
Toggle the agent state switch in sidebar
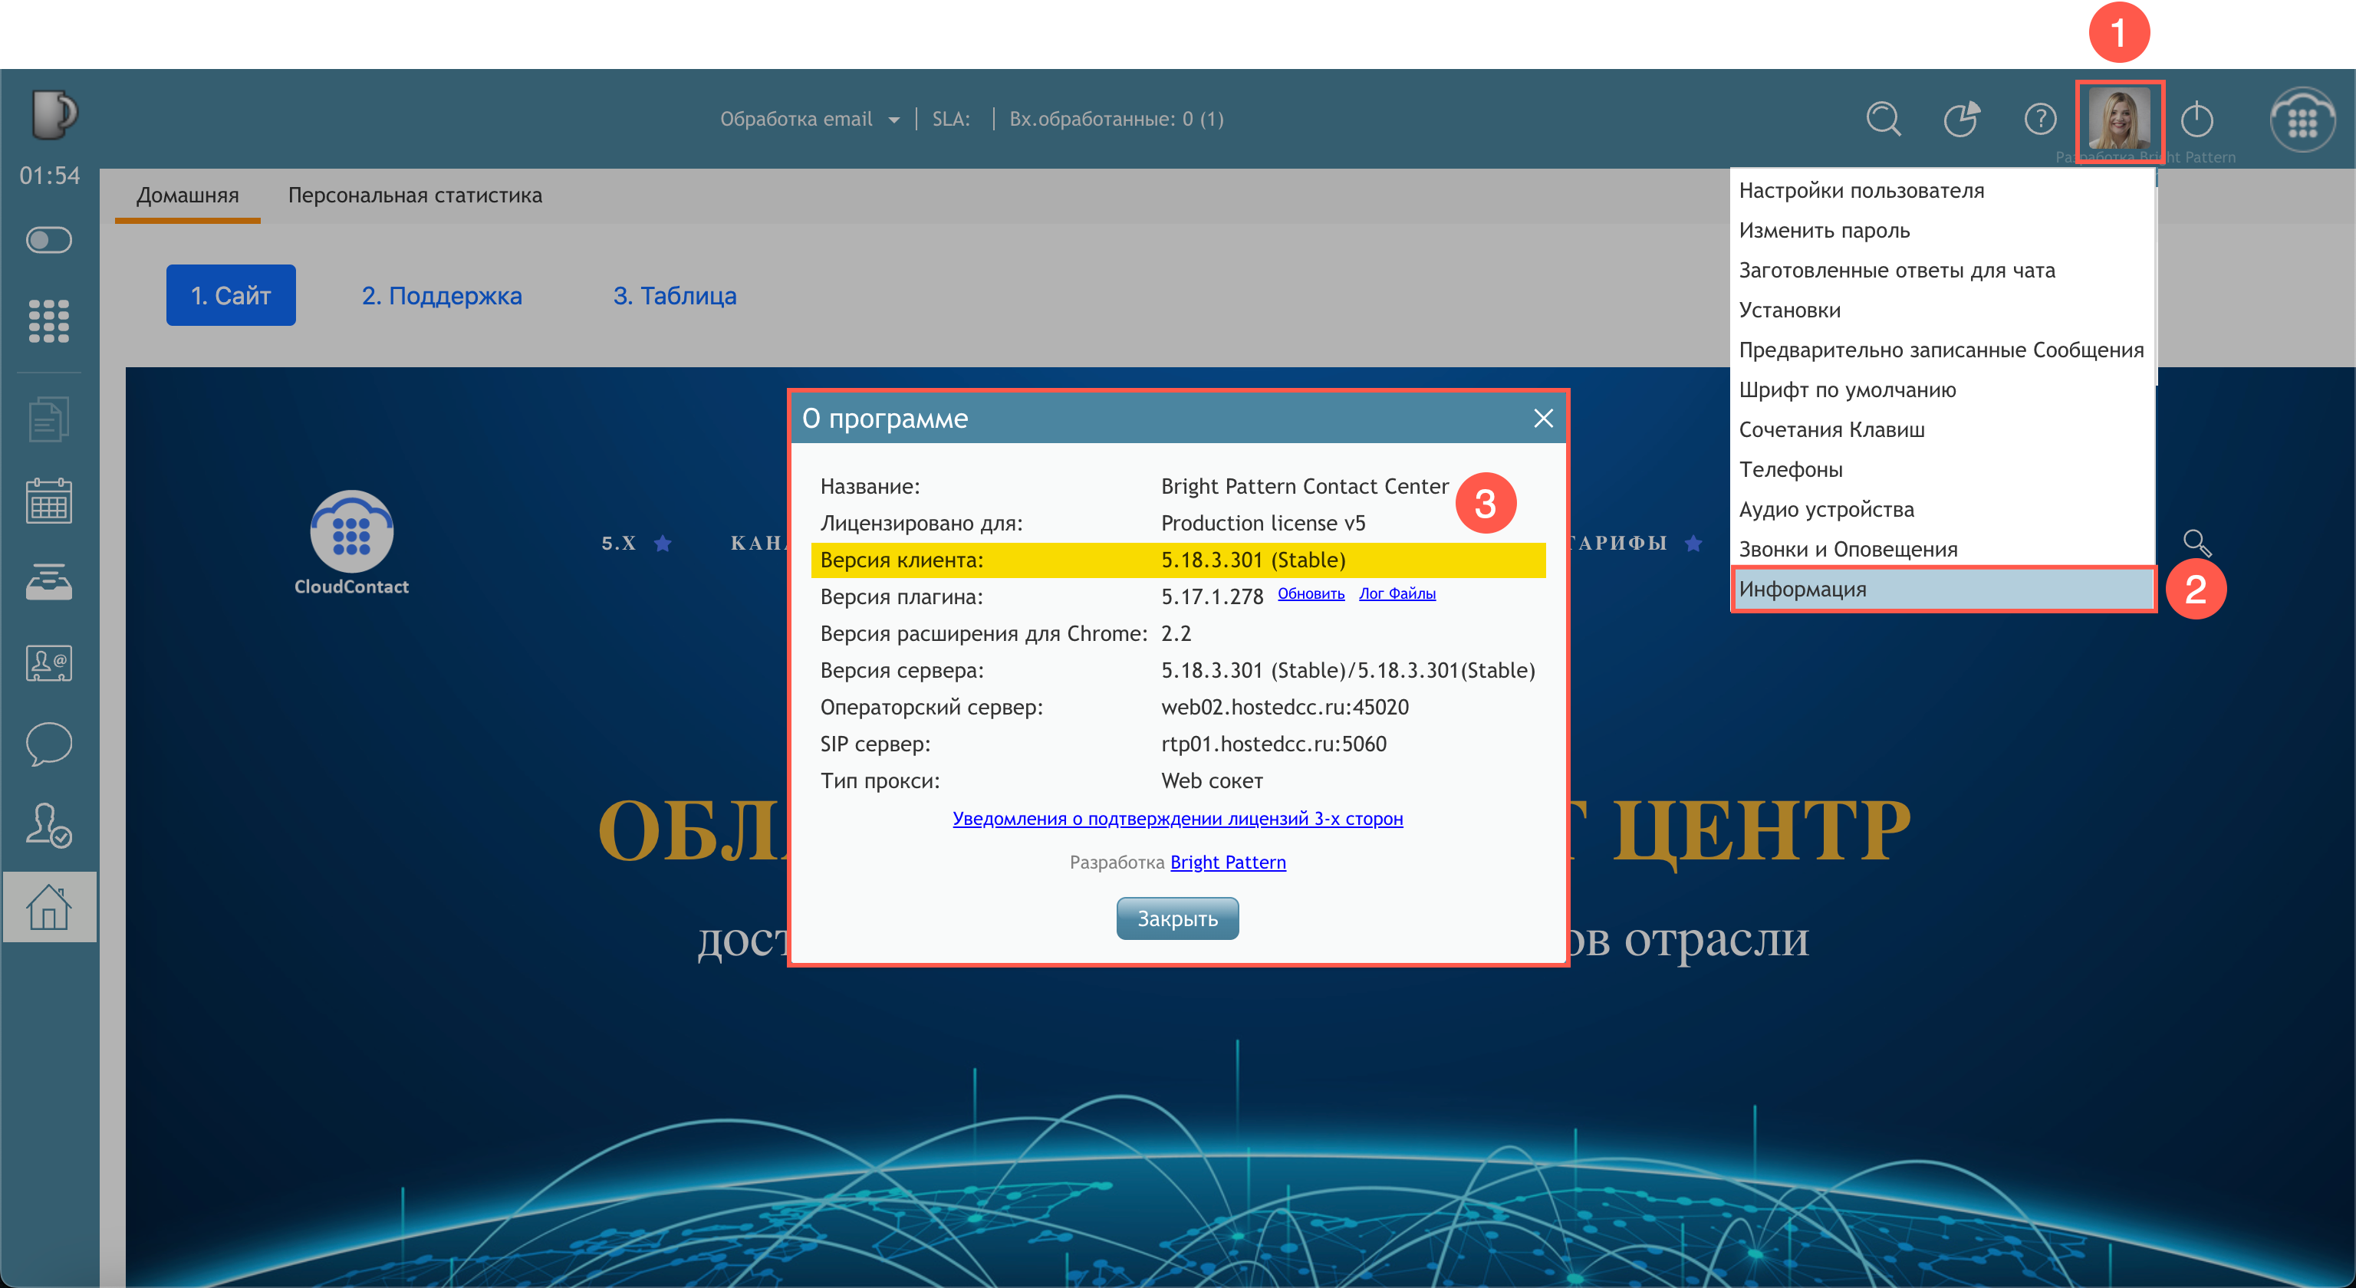(x=49, y=241)
